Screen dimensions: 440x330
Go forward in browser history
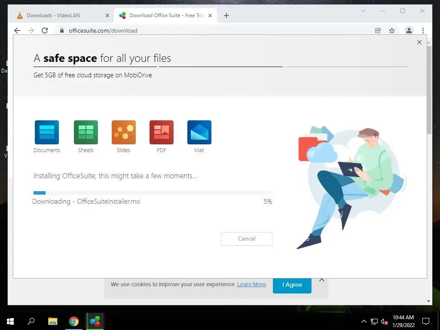tap(31, 31)
